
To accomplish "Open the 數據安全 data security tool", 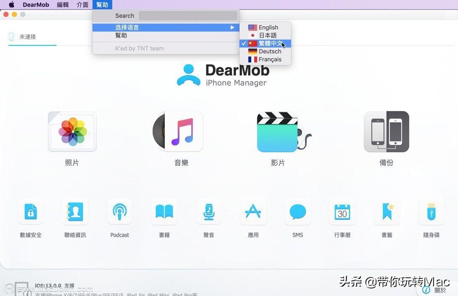I will click(31, 212).
